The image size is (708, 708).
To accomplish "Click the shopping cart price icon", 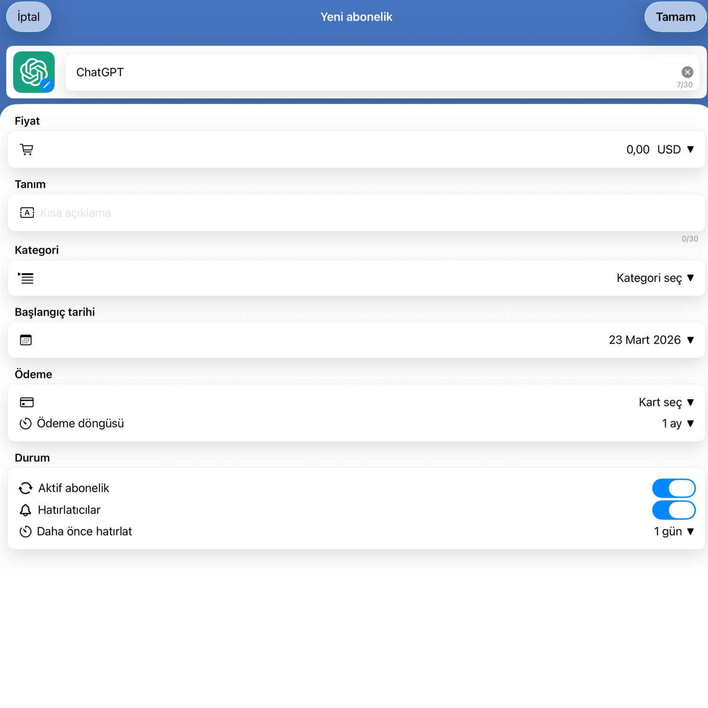I will (26, 150).
